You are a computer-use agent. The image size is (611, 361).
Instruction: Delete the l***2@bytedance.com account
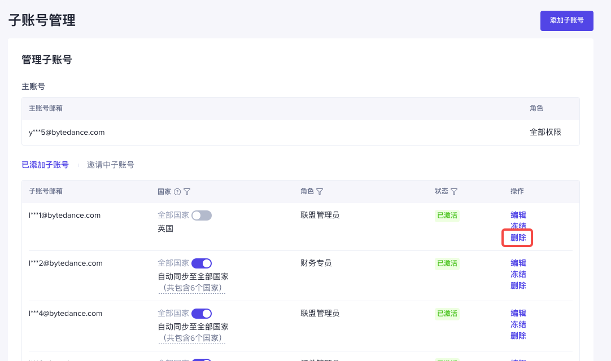[x=518, y=286]
